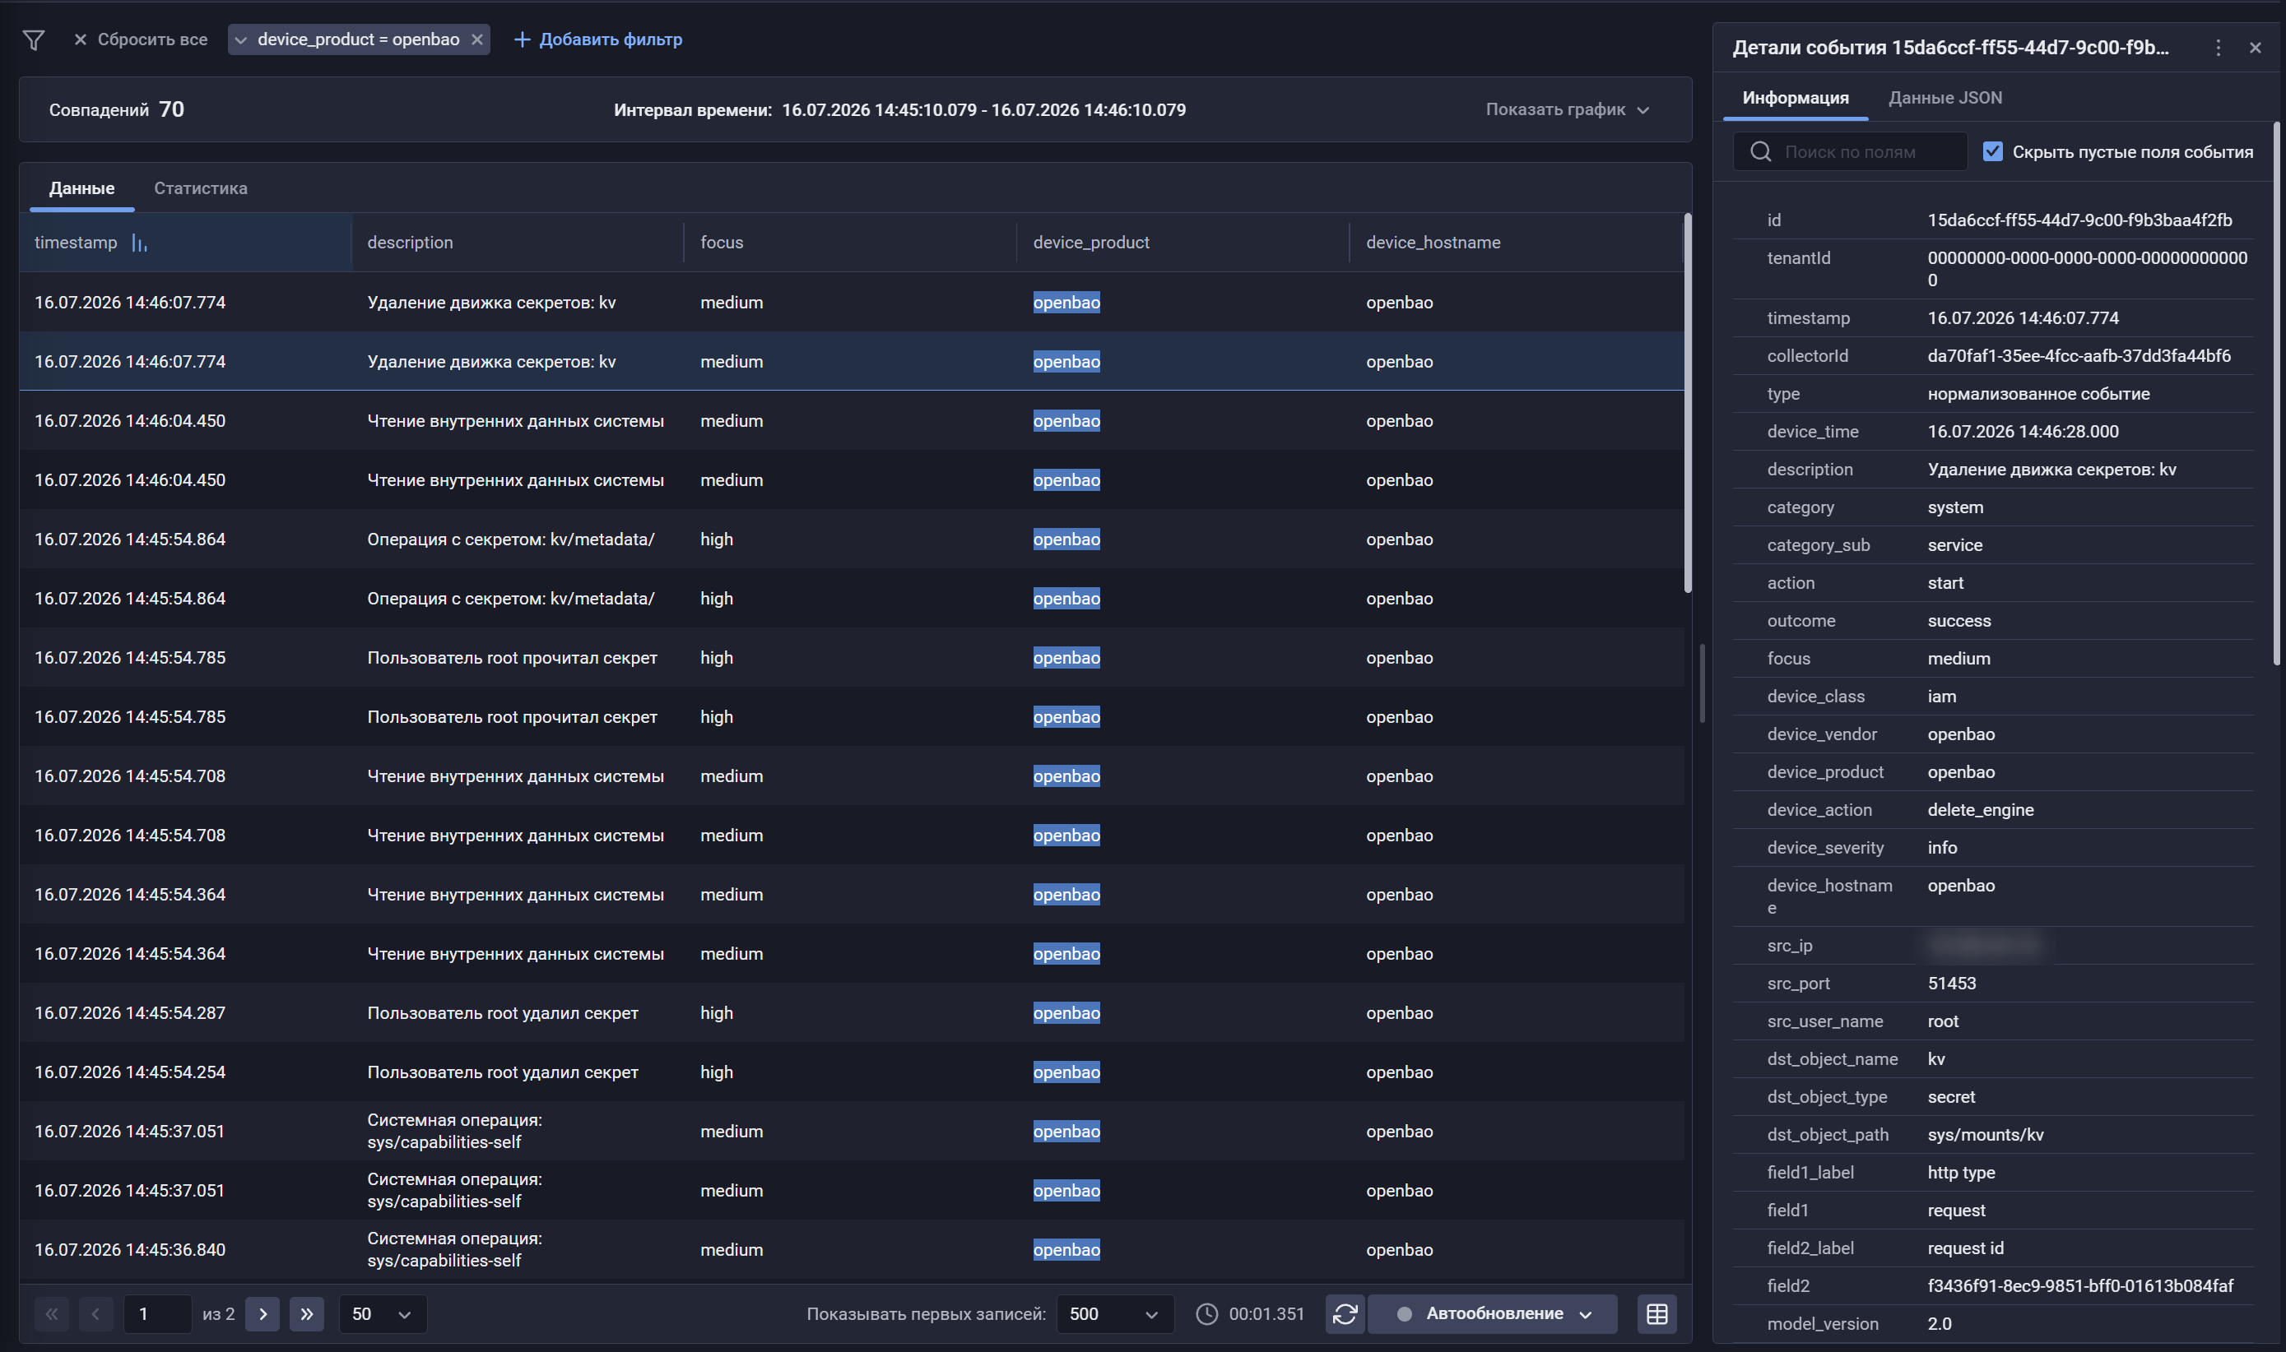
Task: Open the event details three-dot menu
Action: (x=2219, y=48)
